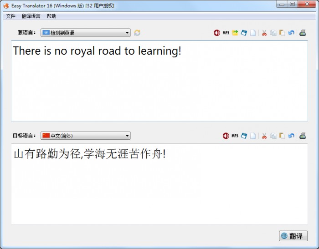Screen dimensions: 319x249
Task: Cut source text with scissors icon
Action: (x=264, y=33)
